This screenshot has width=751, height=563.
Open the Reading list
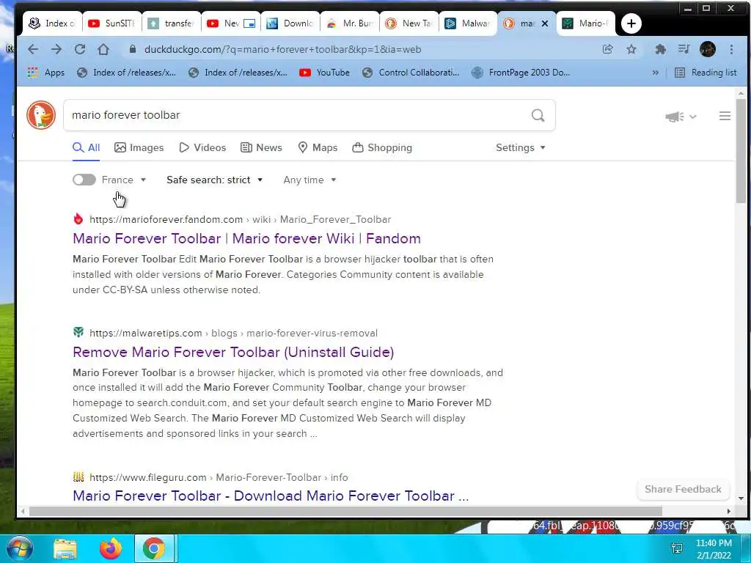[x=706, y=73]
